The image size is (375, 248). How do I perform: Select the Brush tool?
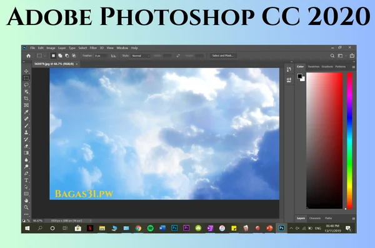(x=26, y=126)
